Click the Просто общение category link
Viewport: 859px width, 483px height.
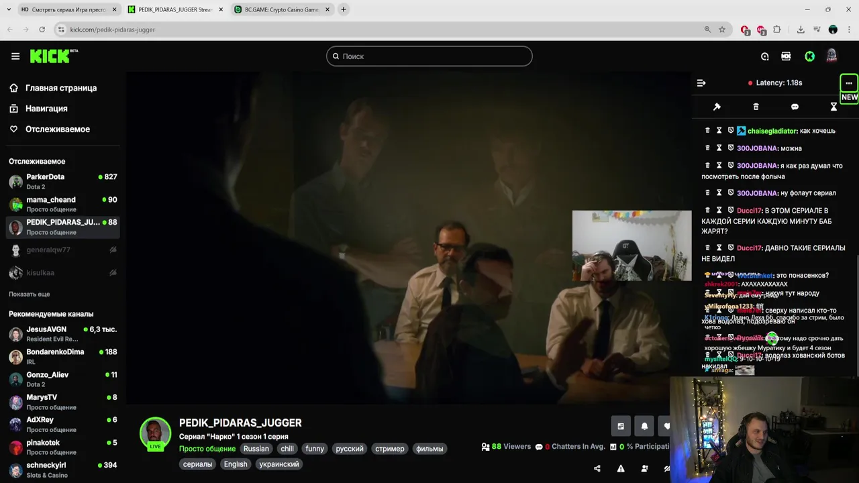click(207, 449)
